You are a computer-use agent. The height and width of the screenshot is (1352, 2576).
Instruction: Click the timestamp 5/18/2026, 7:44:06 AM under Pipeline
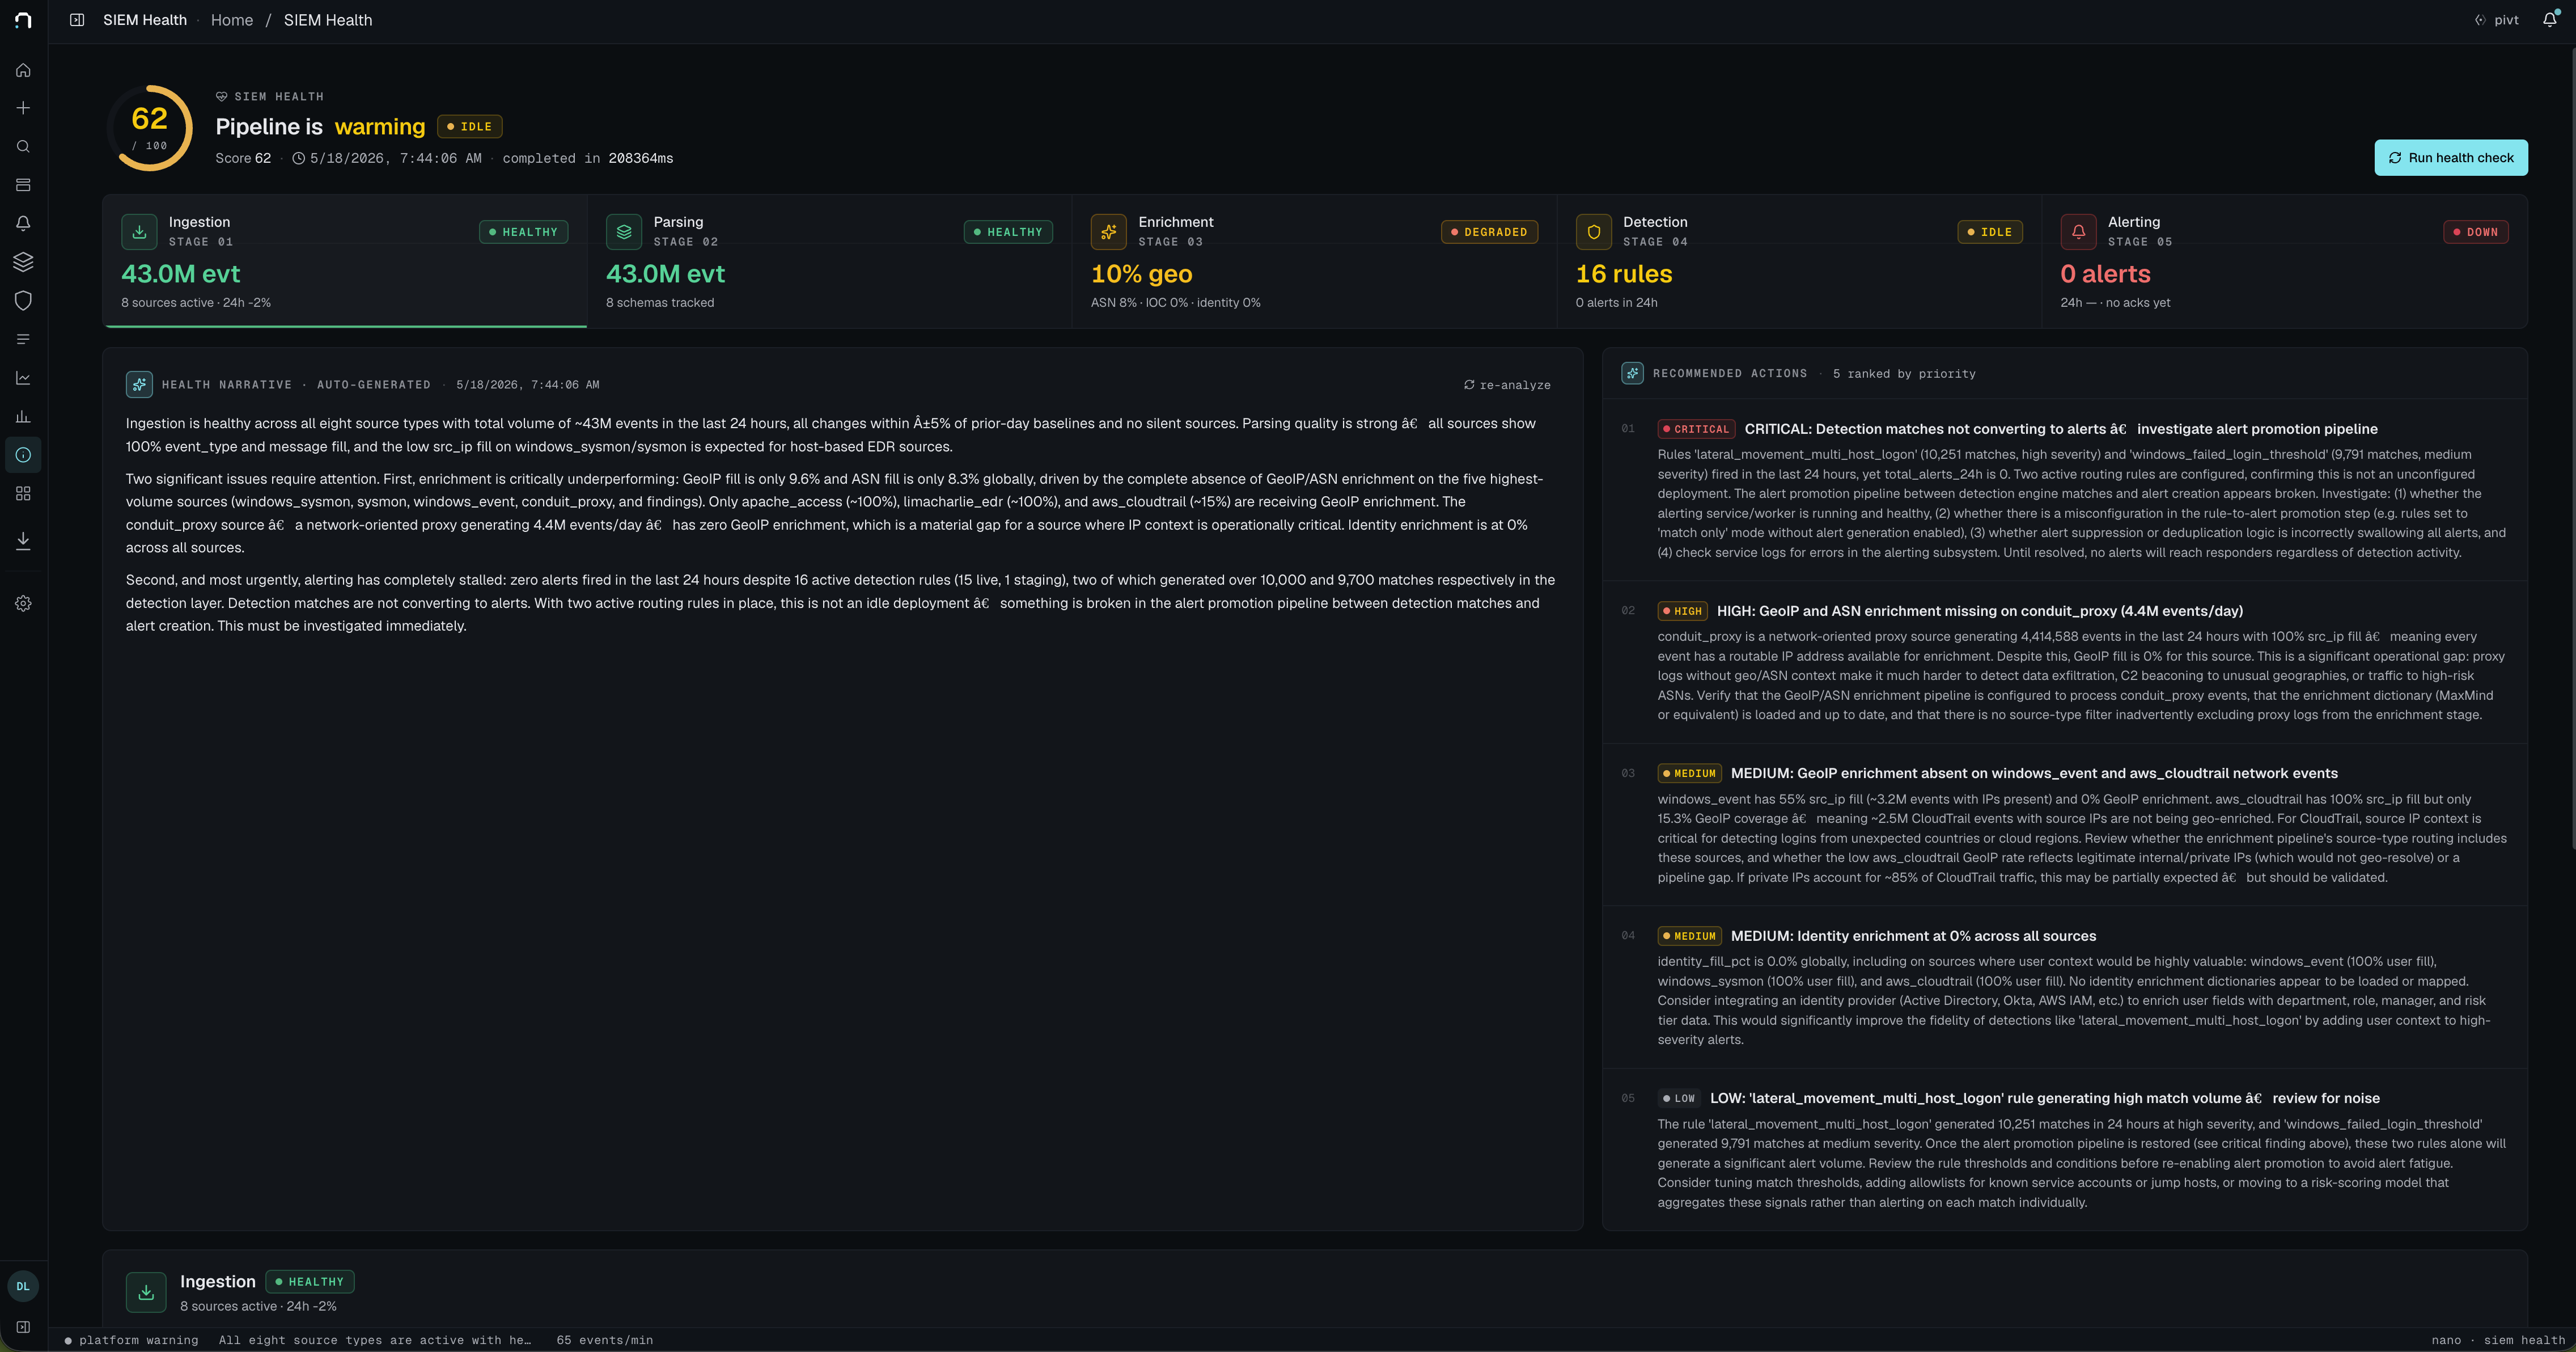click(395, 158)
